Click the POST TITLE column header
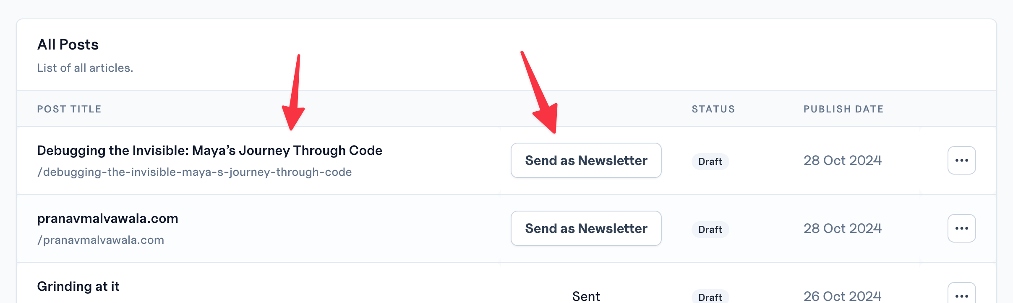This screenshot has width=1013, height=303. 69,109
